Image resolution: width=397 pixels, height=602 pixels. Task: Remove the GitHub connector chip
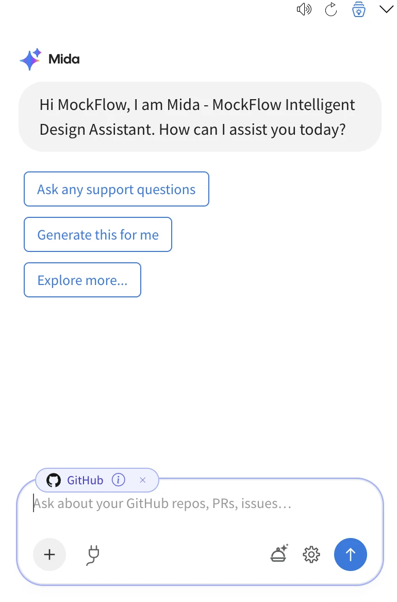pyautogui.click(x=143, y=480)
